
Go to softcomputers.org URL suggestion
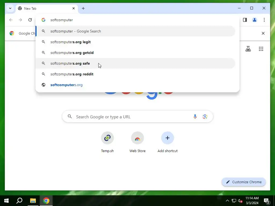point(135,85)
